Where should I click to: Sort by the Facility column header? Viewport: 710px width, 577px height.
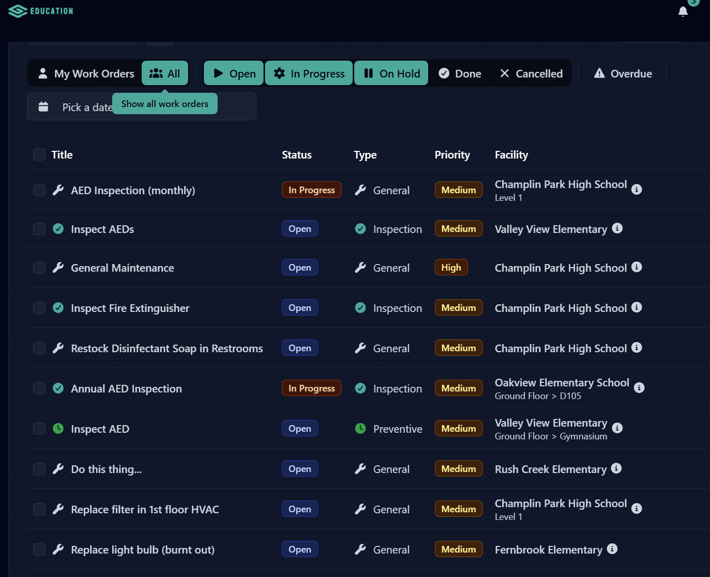click(x=511, y=154)
